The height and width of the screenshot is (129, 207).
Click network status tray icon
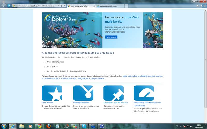pos(188,126)
